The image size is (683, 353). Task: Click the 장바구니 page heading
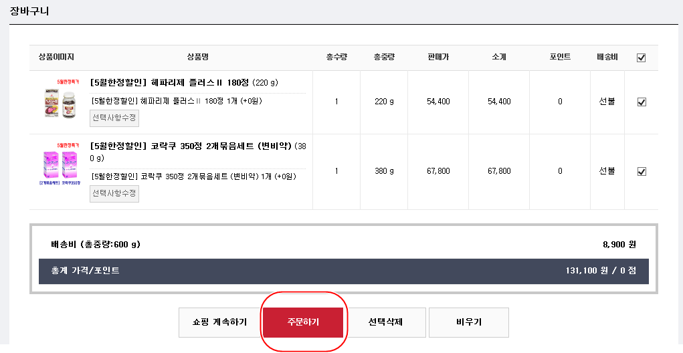coord(29,11)
